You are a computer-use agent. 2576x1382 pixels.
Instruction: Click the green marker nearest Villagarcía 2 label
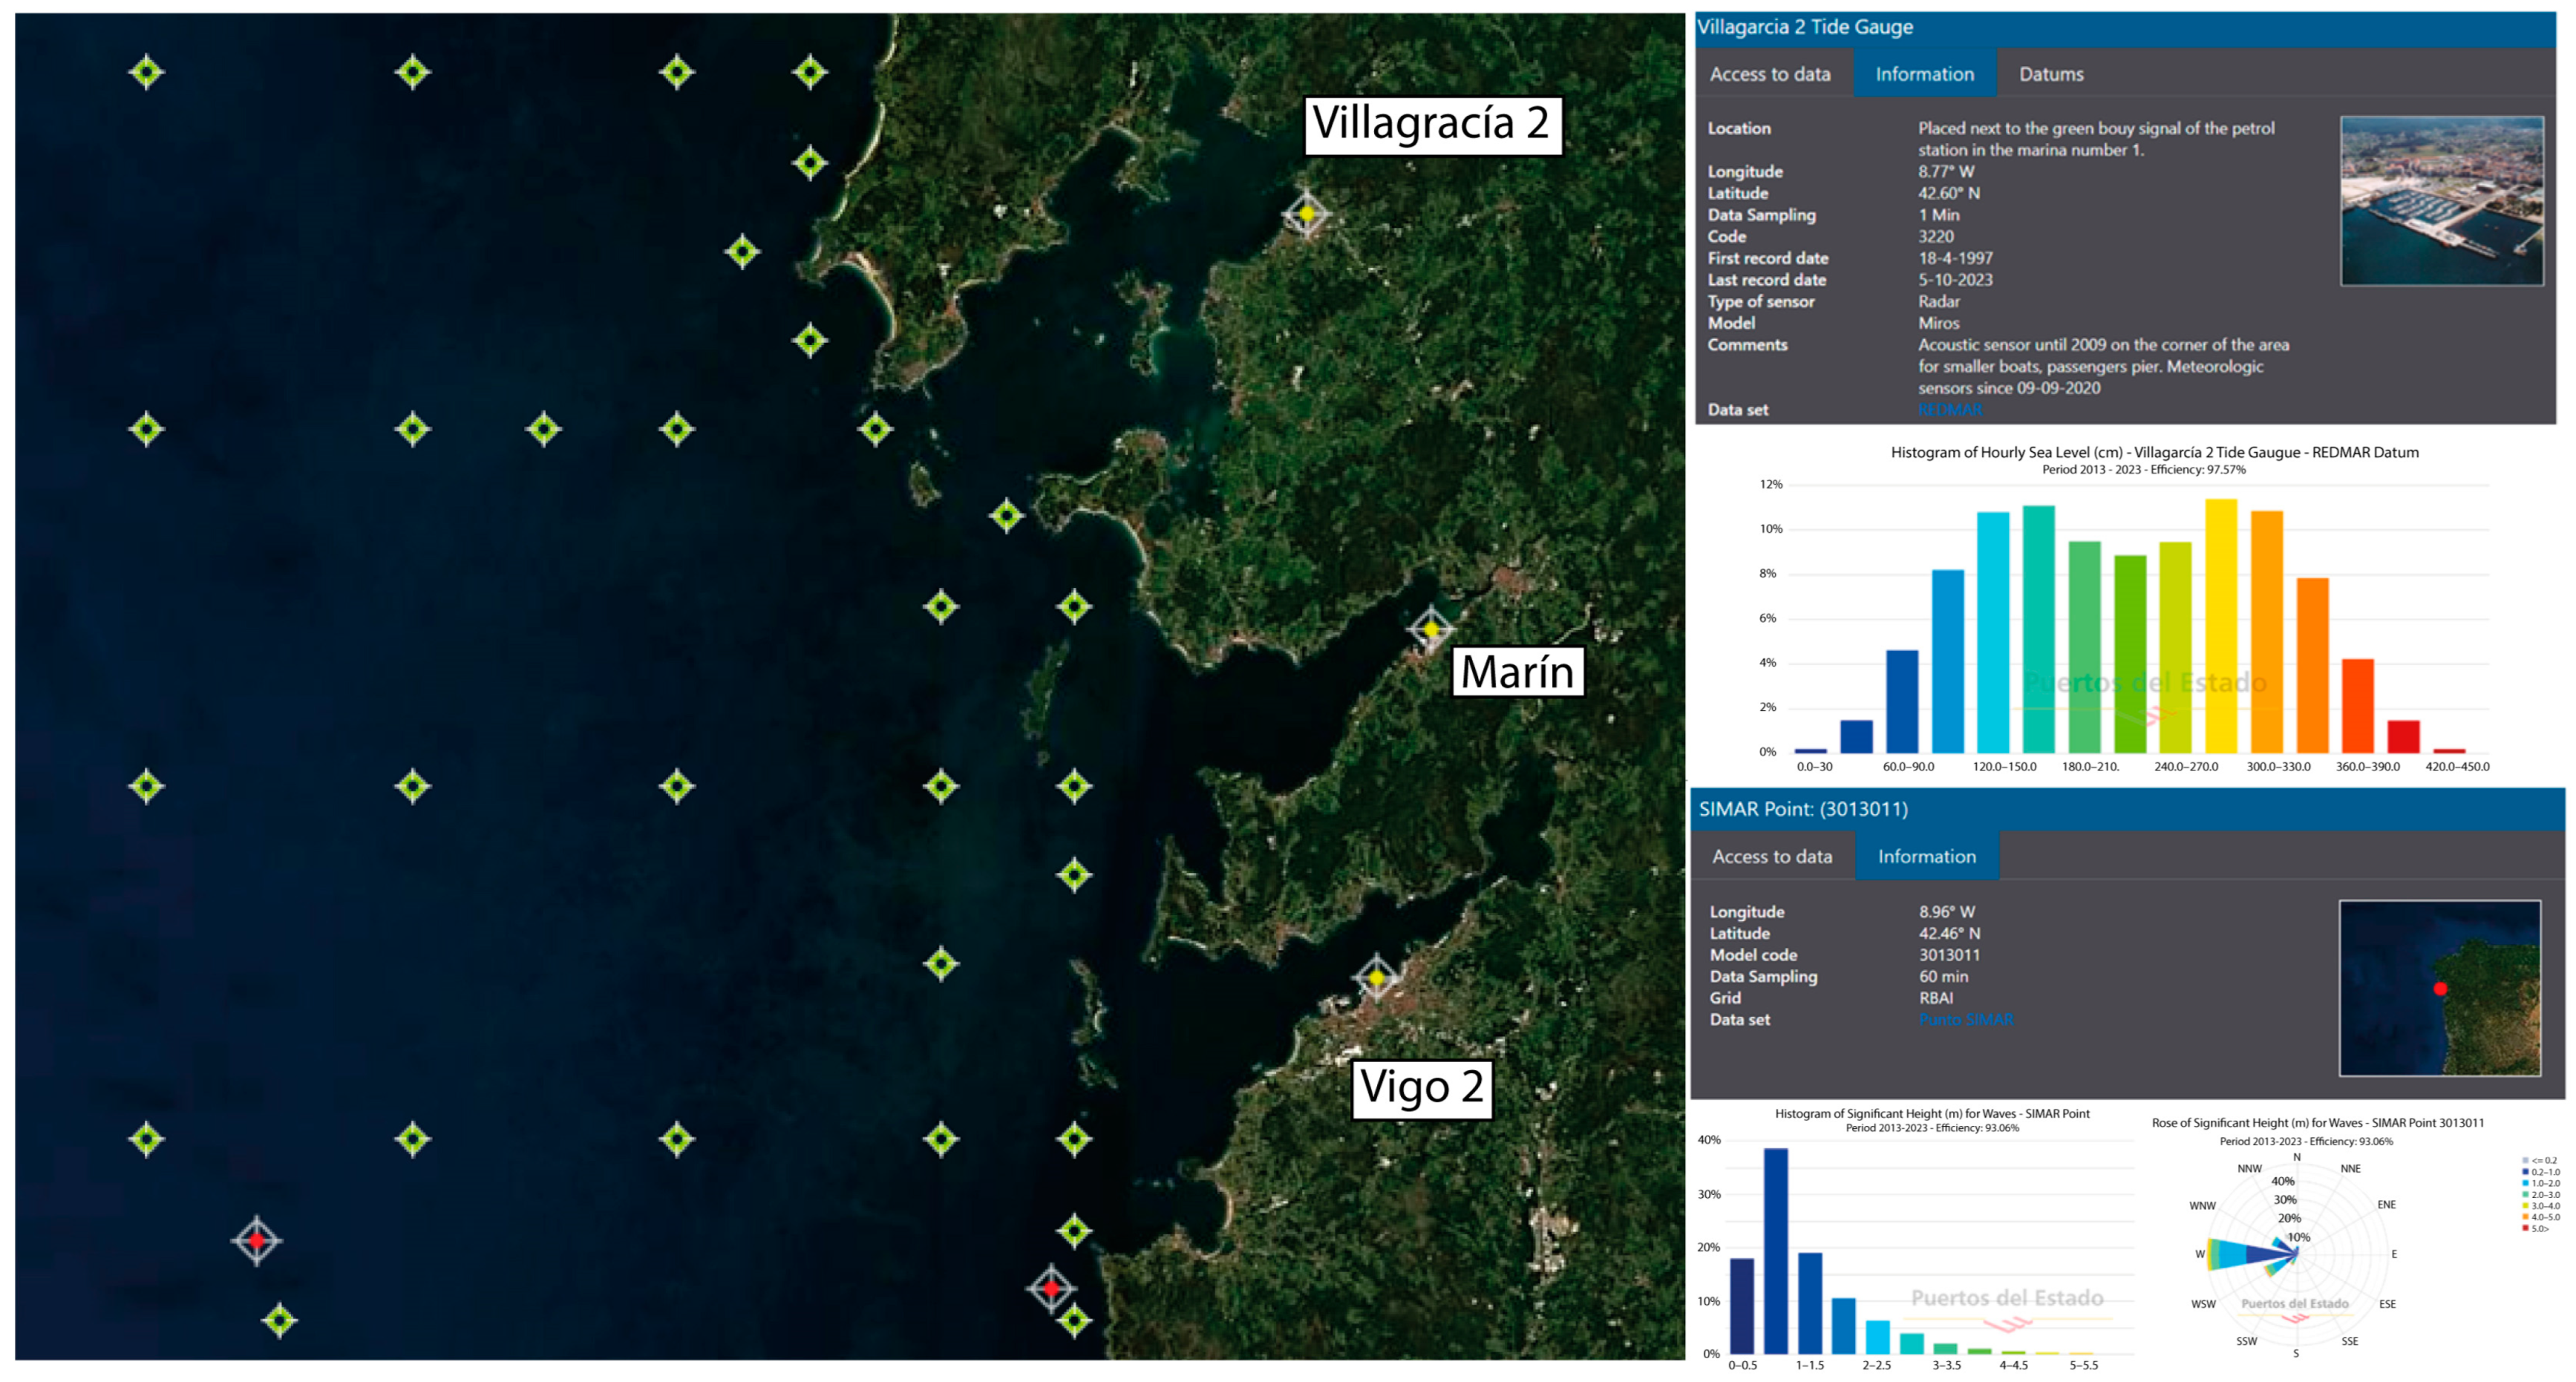coord(1007,516)
